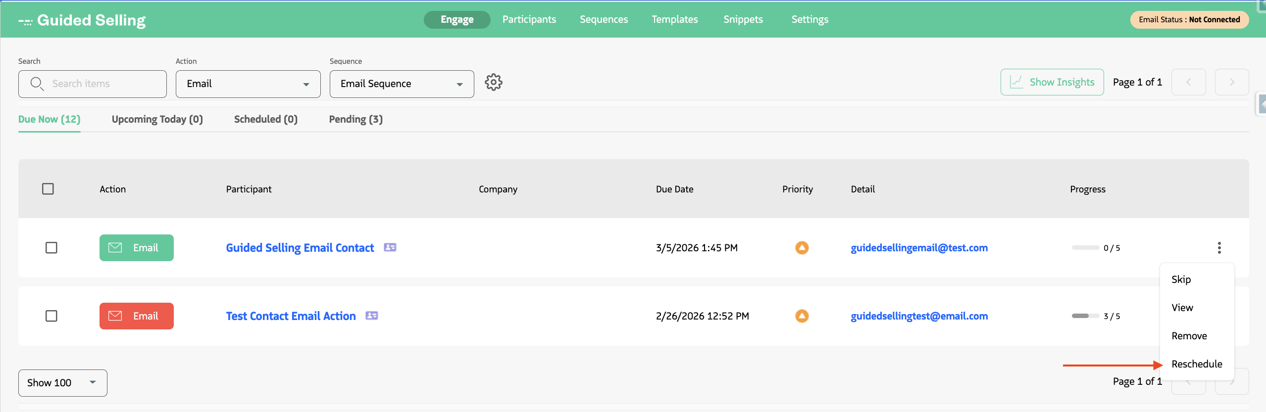
Task: Open the Participants tab
Action: (x=529, y=19)
